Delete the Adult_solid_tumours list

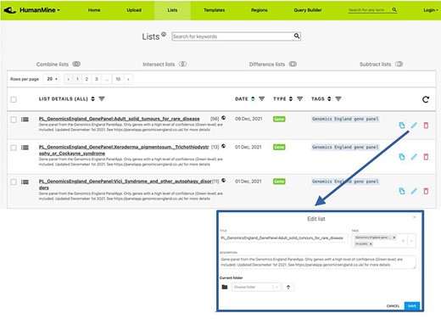pyautogui.click(x=426, y=126)
